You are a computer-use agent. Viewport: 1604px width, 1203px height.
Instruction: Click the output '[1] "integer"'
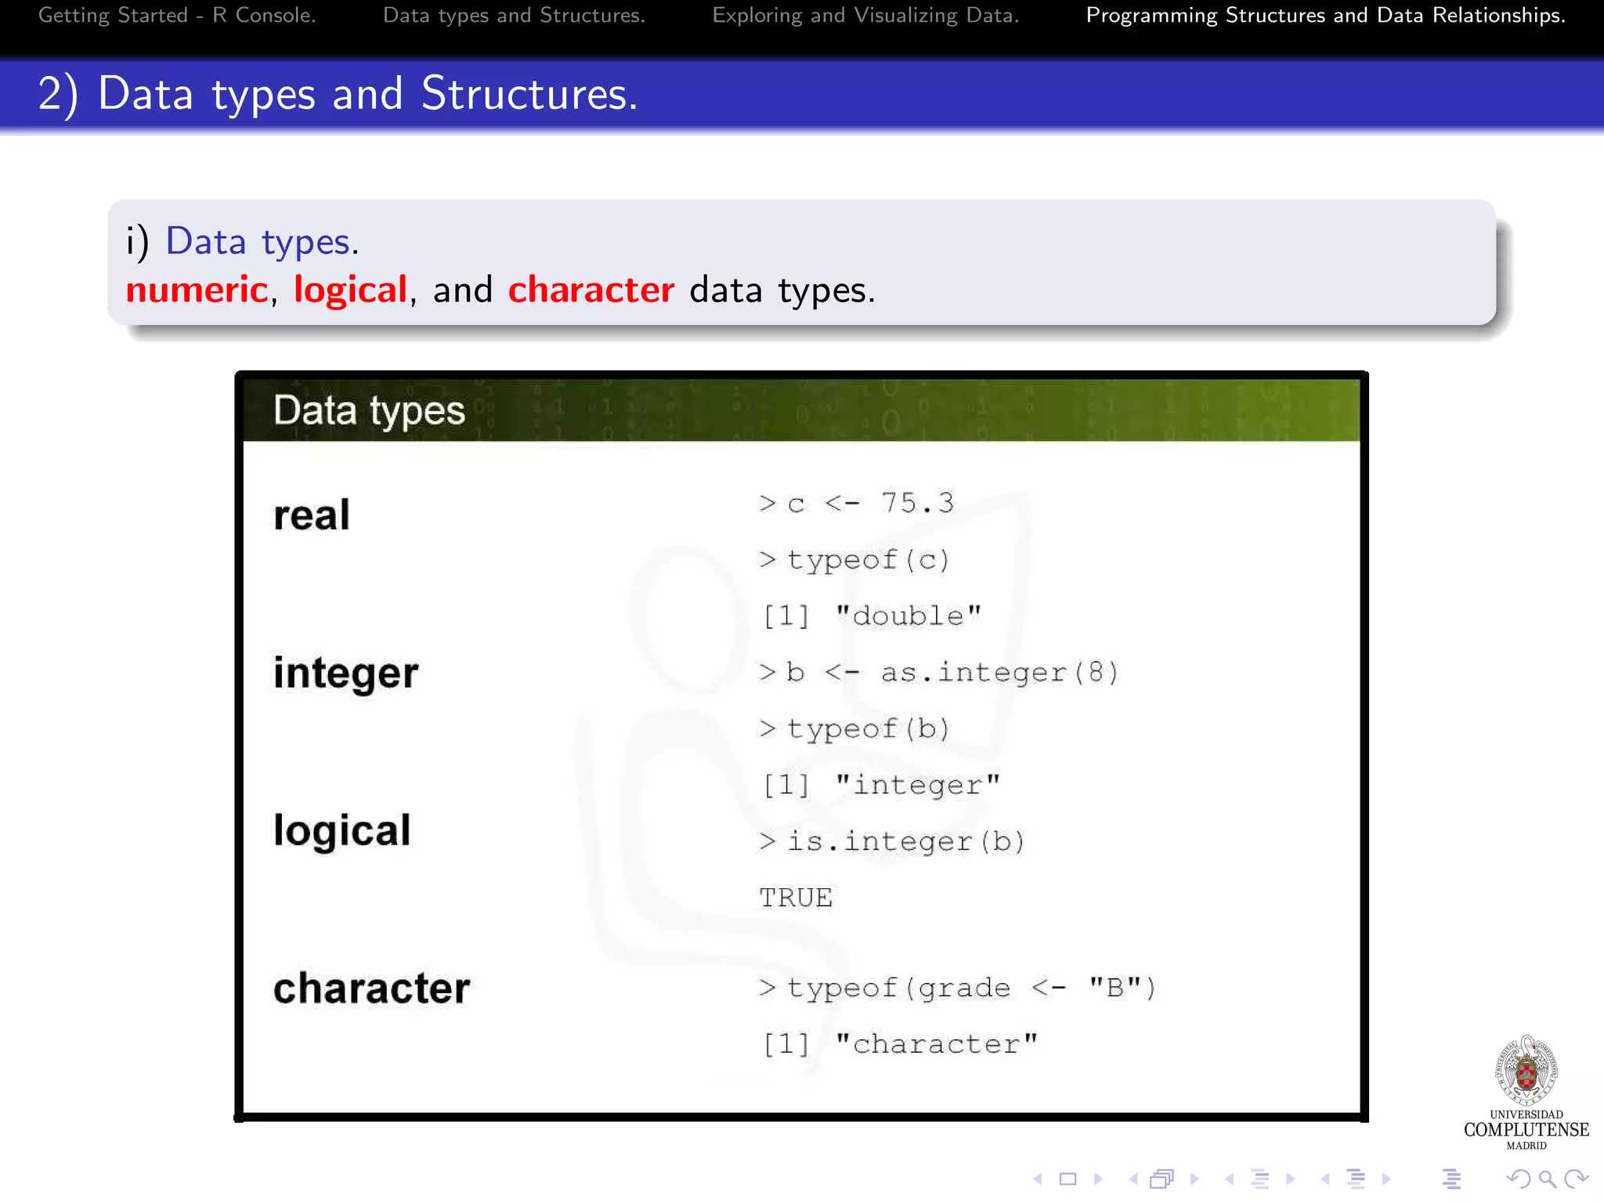882,785
